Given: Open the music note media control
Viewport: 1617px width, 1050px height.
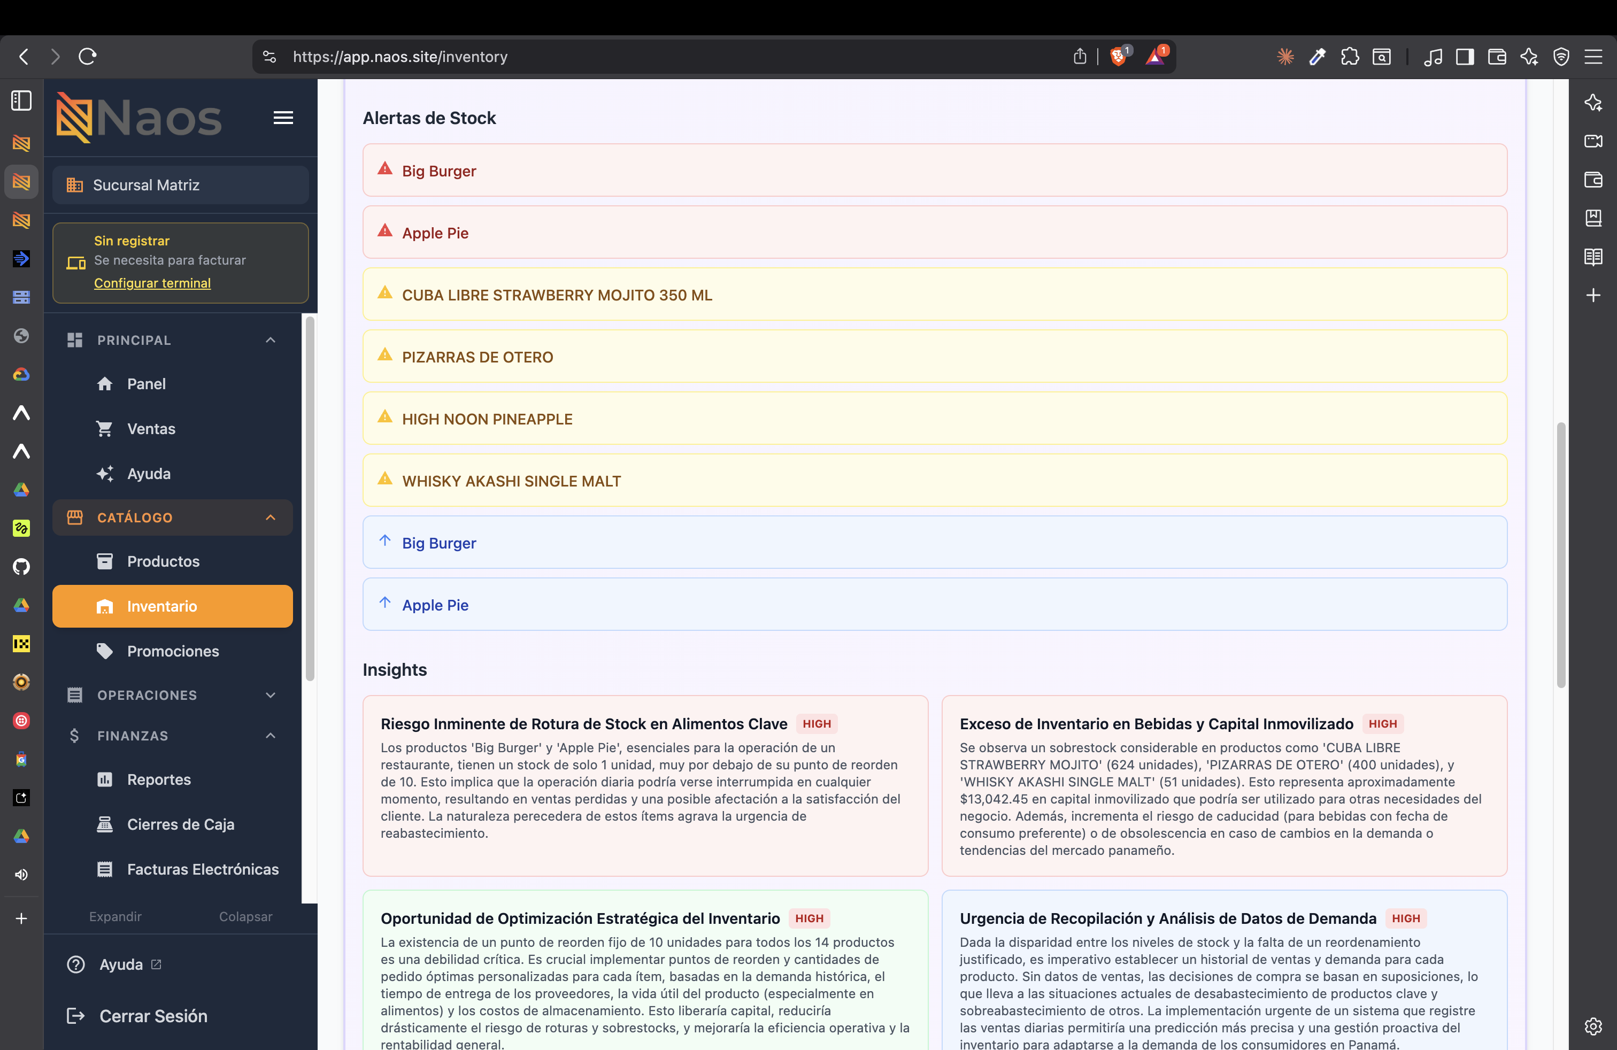Looking at the screenshot, I should [1433, 56].
